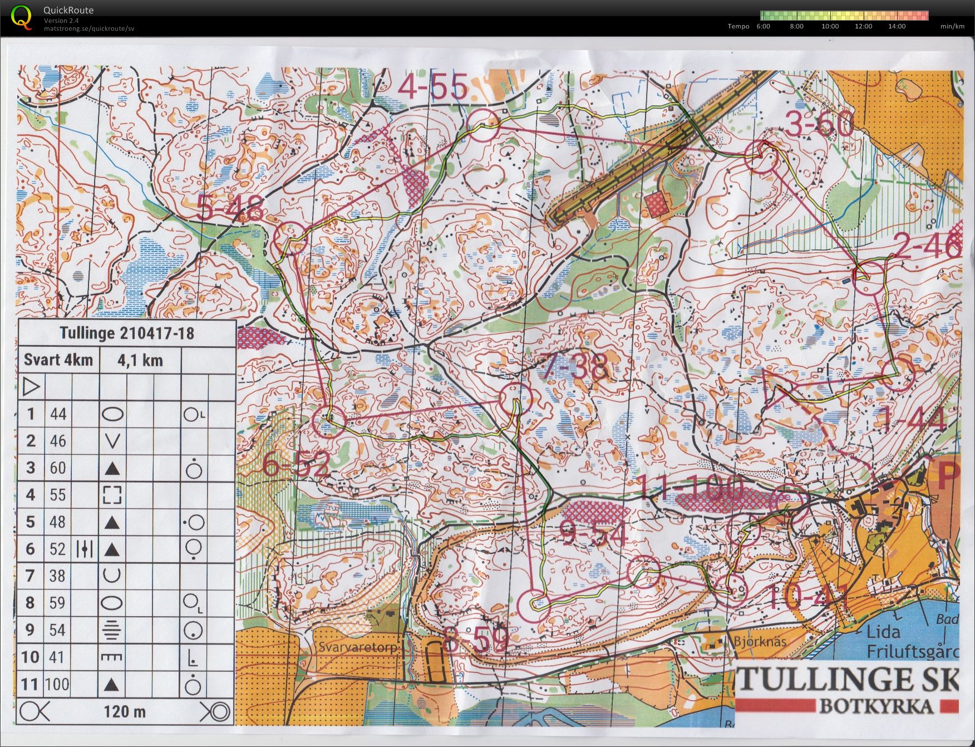975x747 pixels.
Task: Click the QuickRoute Q logo icon
Action: pyautogui.click(x=21, y=17)
